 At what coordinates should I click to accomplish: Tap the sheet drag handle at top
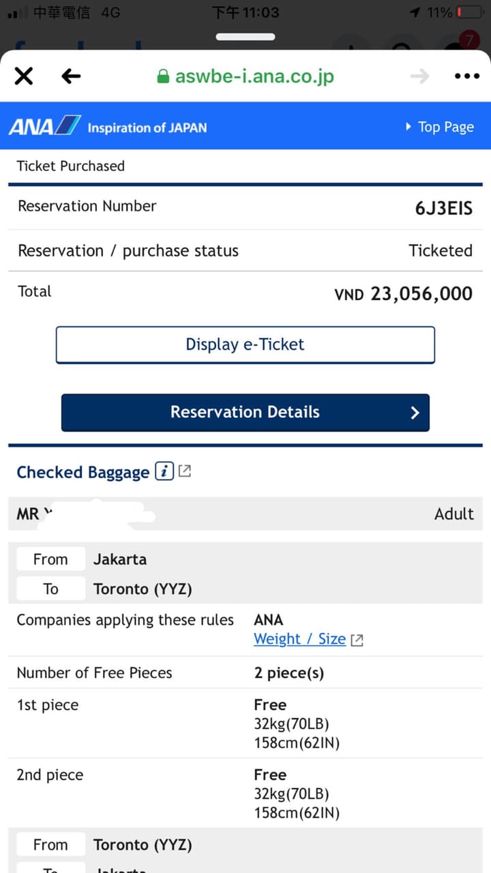pyautogui.click(x=245, y=37)
